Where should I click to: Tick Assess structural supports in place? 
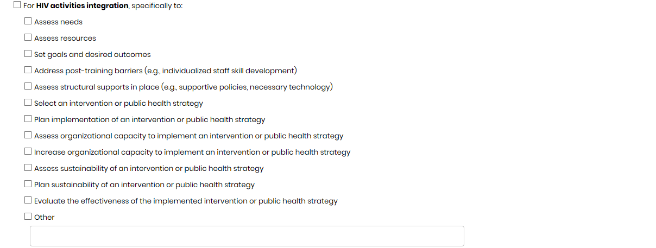pos(28,87)
